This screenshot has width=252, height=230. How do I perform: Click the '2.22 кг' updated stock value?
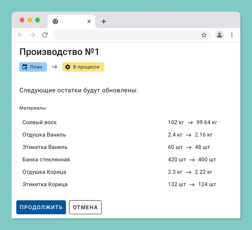(203, 172)
